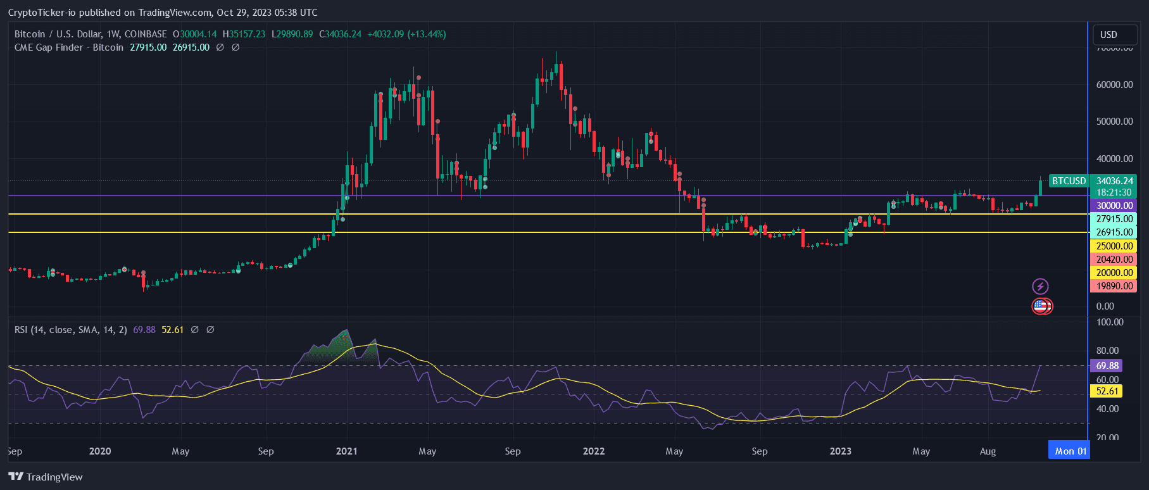Click the yellow 25000.00 price label
Viewport: 1149px width, 490px height.
click(1114, 246)
